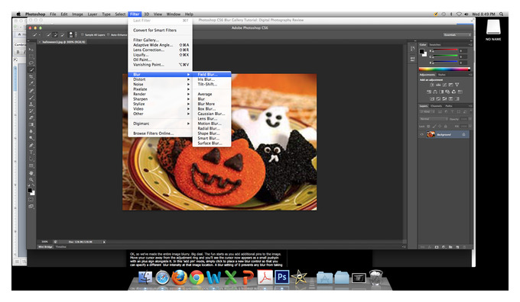This screenshot has width=520, height=302.
Task: Toggle lock position in Layers panel
Action: (x=440, y=127)
